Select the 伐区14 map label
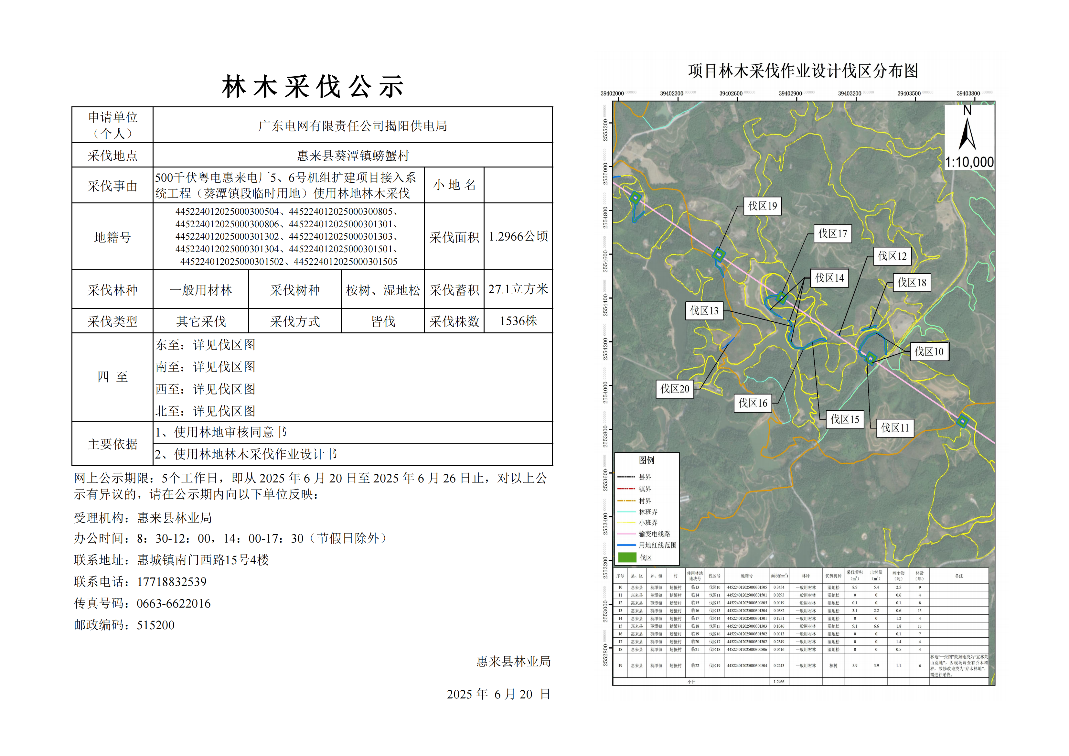 [829, 278]
